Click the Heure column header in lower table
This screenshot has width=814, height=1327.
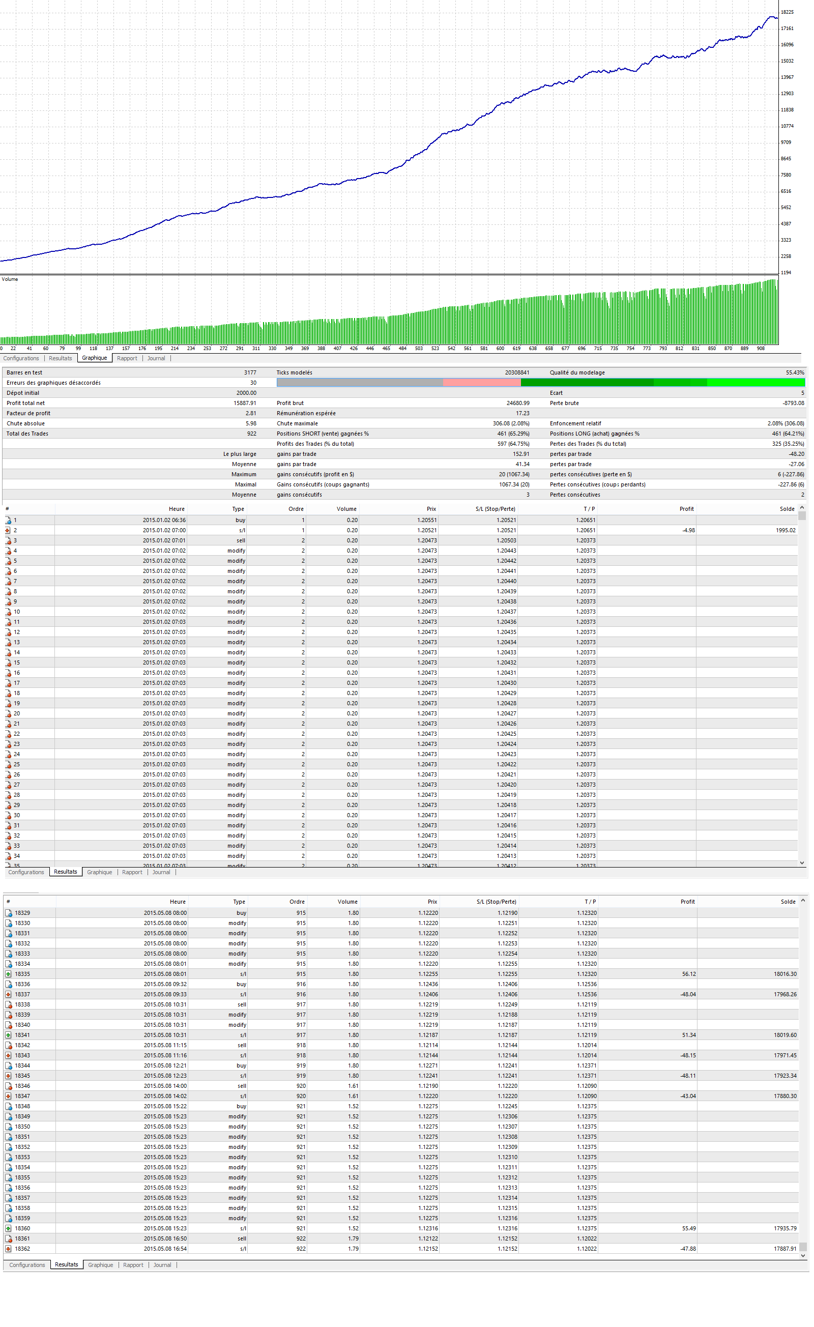coord(178,902)
